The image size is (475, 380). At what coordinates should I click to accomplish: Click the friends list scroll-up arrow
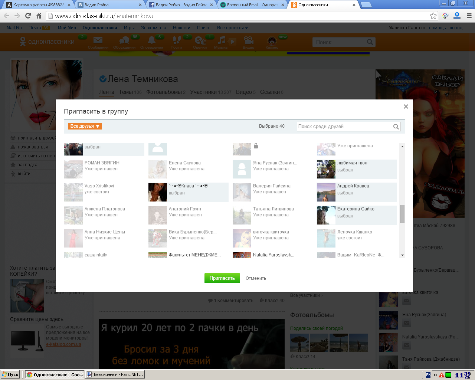tap(402, 147)
